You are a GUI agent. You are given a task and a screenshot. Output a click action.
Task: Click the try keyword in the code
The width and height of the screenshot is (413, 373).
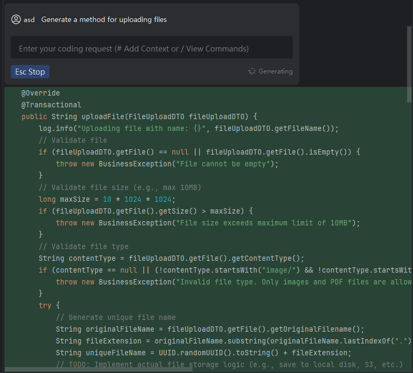click(x=45, y=305)
